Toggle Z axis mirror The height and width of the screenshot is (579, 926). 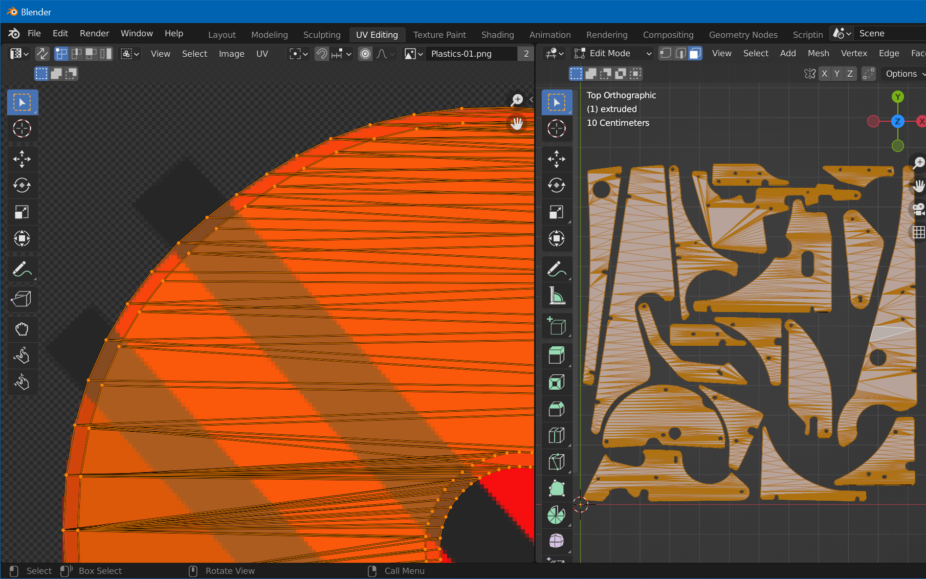click(850, 74)
